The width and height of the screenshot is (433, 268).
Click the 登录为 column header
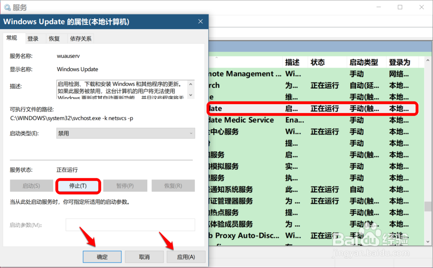pyautogui.click(x=403, y=62)
